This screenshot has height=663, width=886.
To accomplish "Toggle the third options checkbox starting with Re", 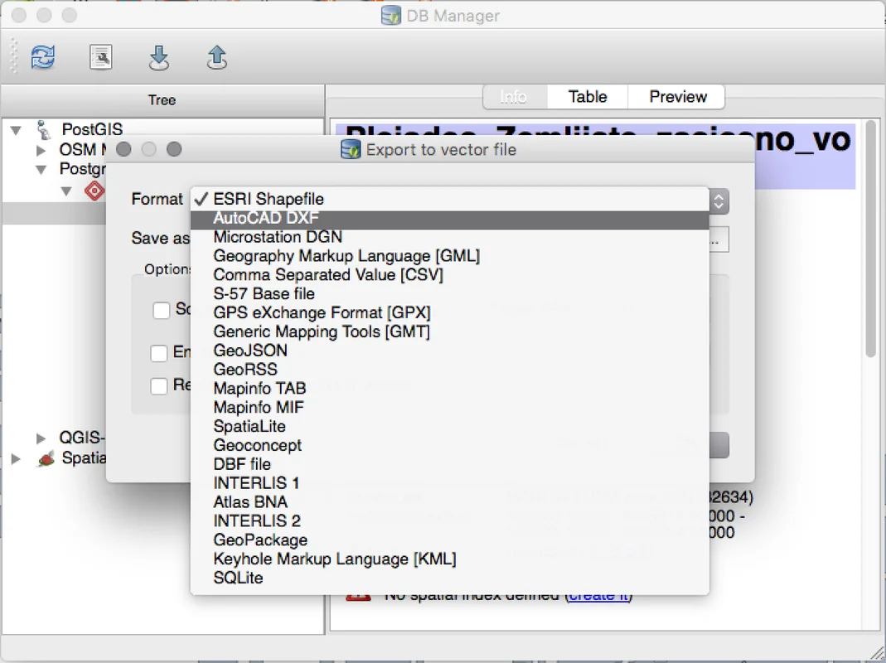I will 159,386.
